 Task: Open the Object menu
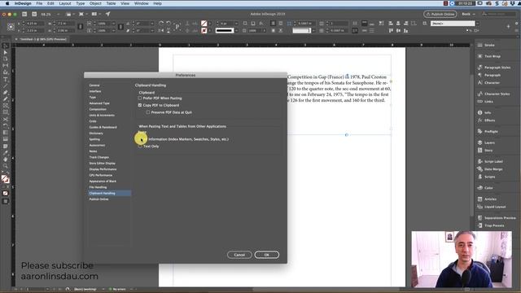click(95, 3)
